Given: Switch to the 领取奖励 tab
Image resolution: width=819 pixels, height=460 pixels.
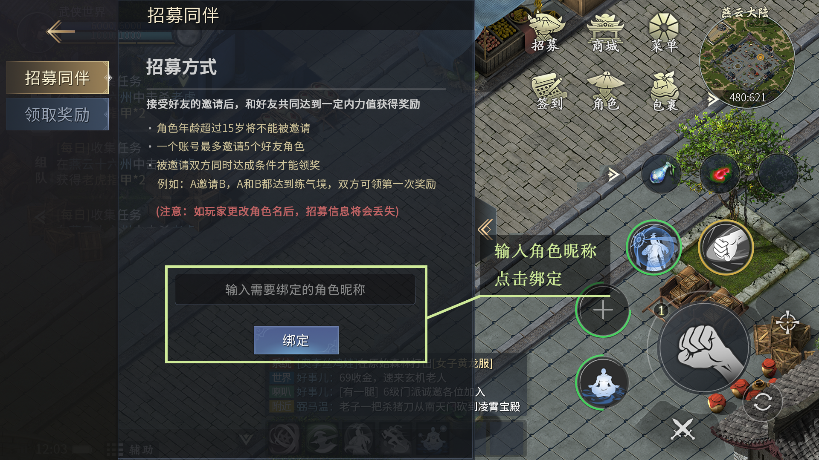Looking at the screenshot, I should coord(58,114).
